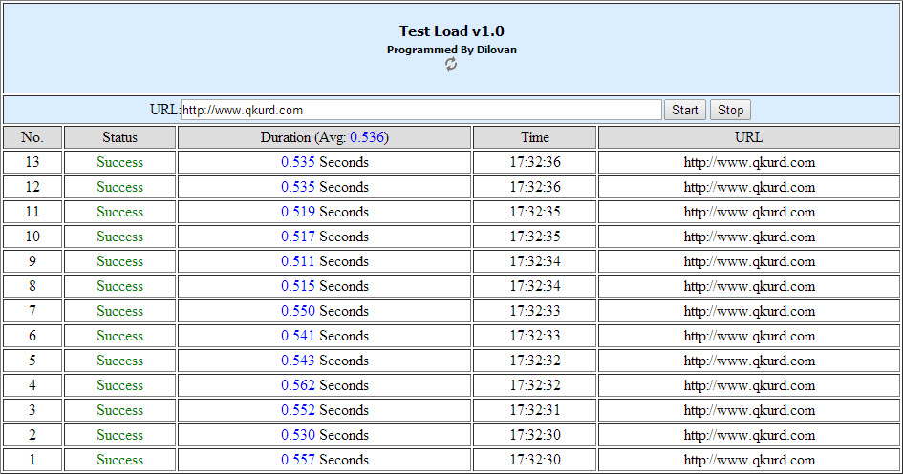The height and width of the screenshot is (474, 903).
Task: Click the 0.530 Seconds duration cell
Action: tap(324, 434)
